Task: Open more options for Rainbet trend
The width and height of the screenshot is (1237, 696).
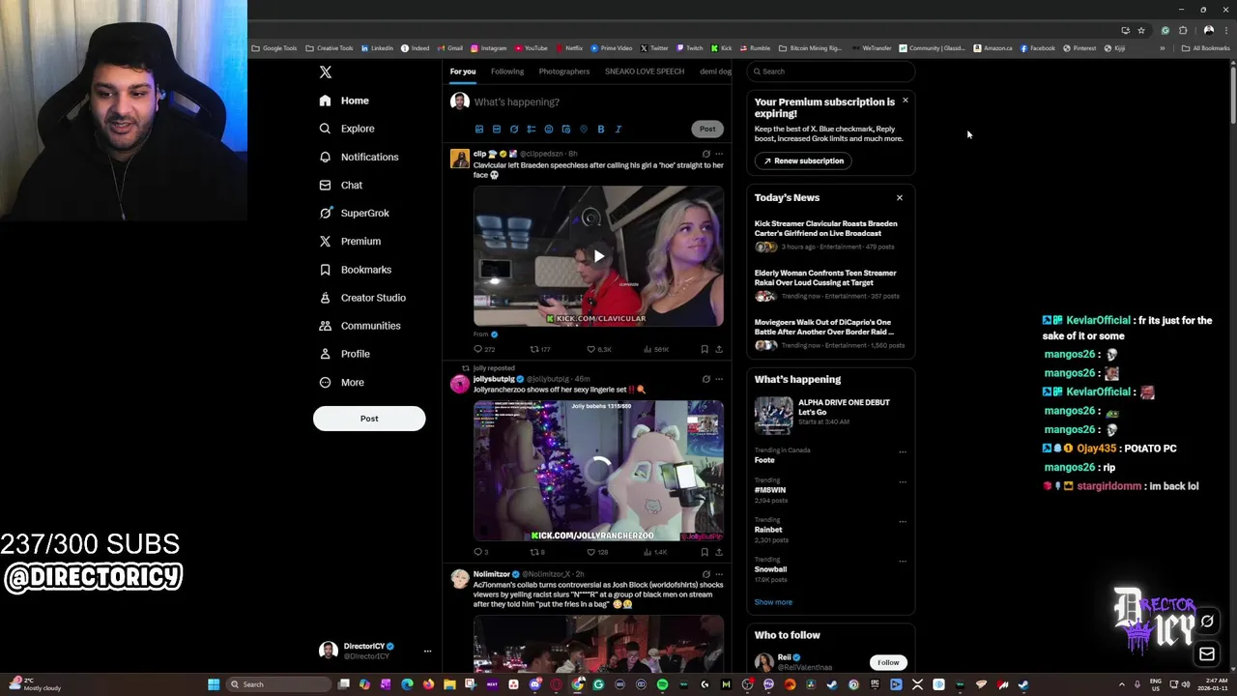Action: click(903, 521)
